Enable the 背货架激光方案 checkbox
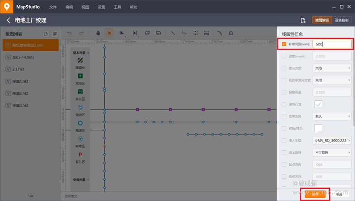Image resolution: width=355 pixels, height=201 pixels. click(284, 80)
